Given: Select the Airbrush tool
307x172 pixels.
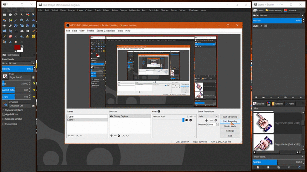Looking at the screenshot, I should point(16,36).
